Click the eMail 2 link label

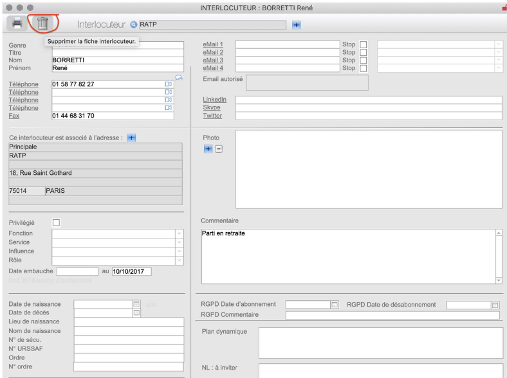pos(213,52)
